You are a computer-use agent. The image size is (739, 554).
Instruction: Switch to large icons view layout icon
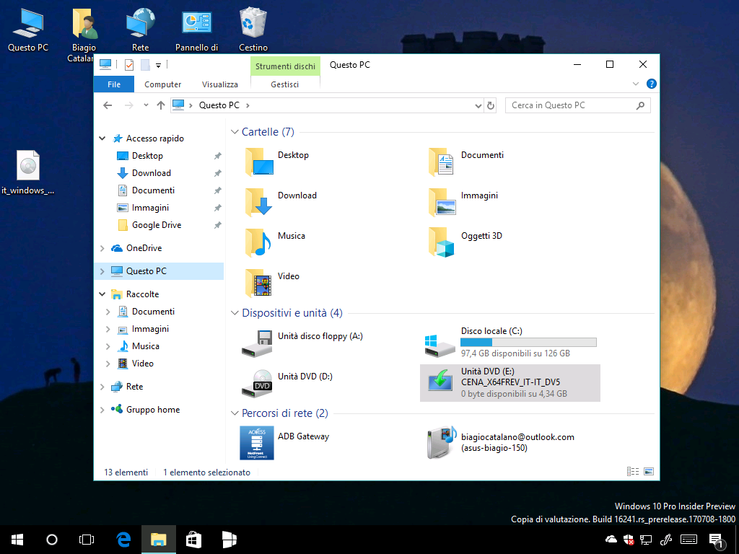649,472
